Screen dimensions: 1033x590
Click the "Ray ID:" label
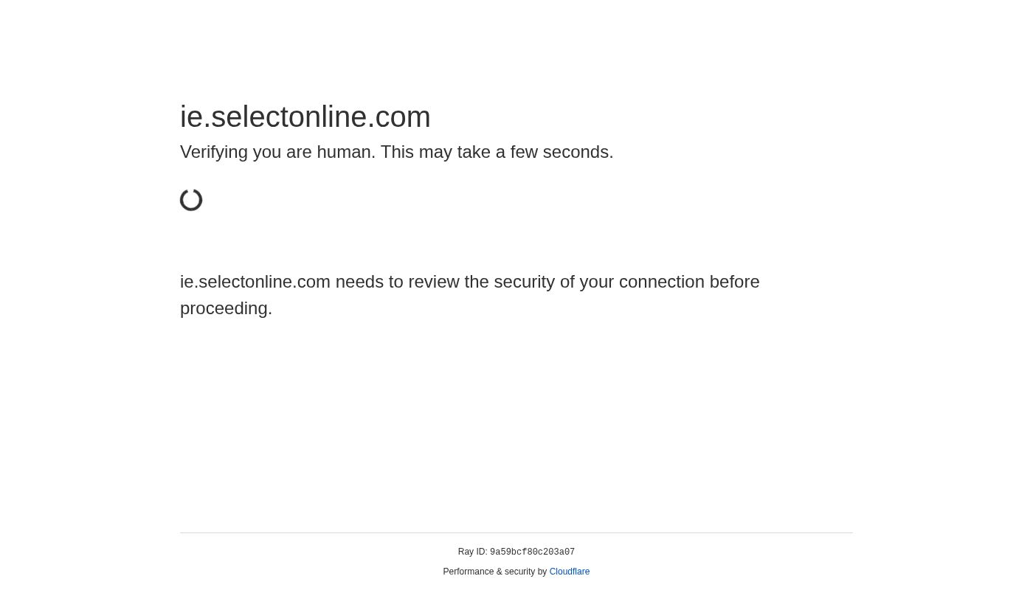pyautogui.click(x=472, y=552)
